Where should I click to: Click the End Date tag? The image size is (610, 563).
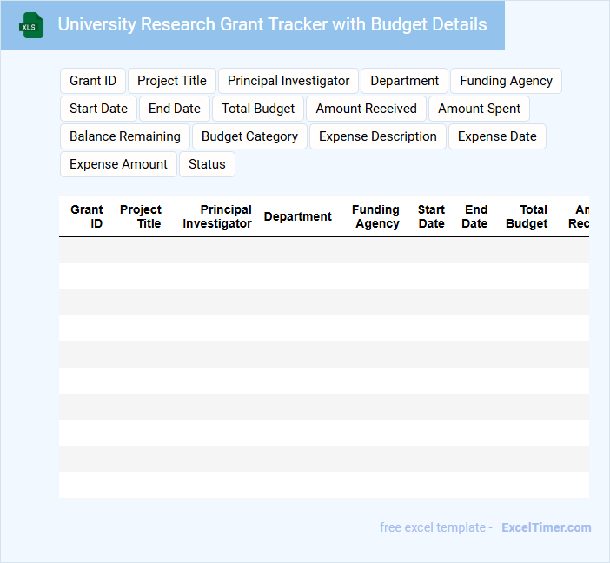click(x=175, y=109)
